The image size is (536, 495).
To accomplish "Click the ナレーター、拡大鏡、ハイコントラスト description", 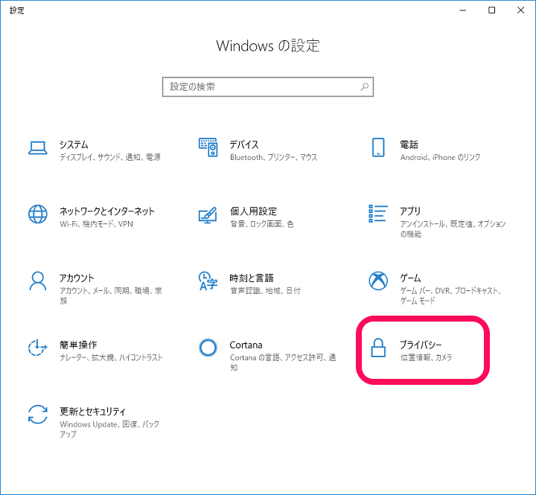I will [111, 357].
